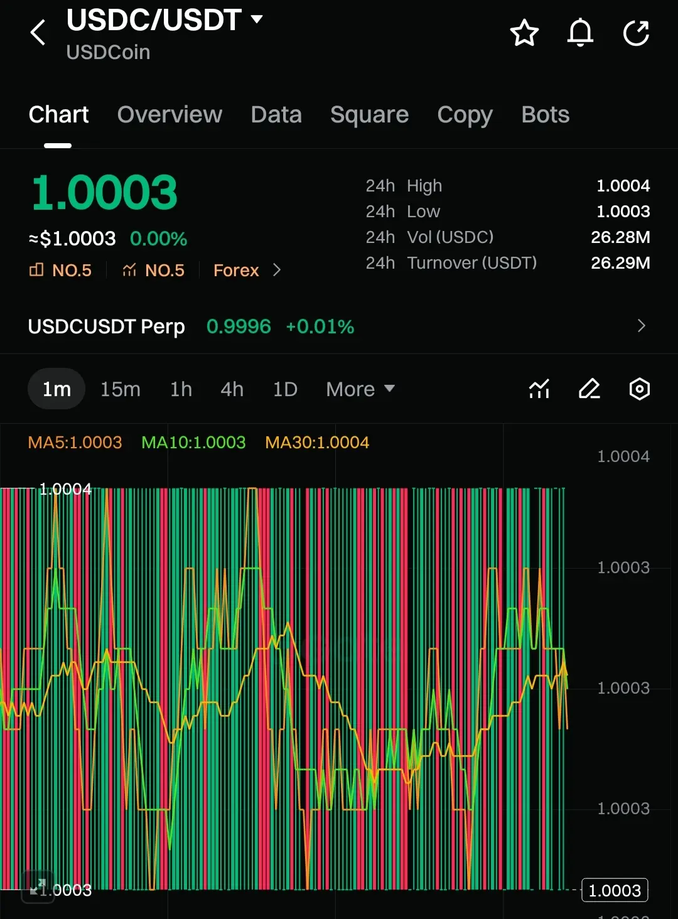
Task: Tap the large 1.0003 price
Action: coord(104,192)
